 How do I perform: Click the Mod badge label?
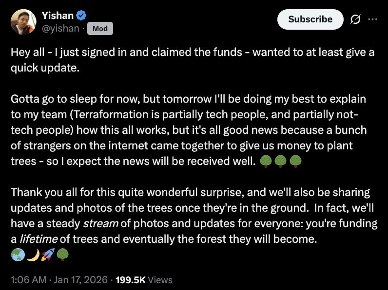pyautogui.click(x=100, y=29)
